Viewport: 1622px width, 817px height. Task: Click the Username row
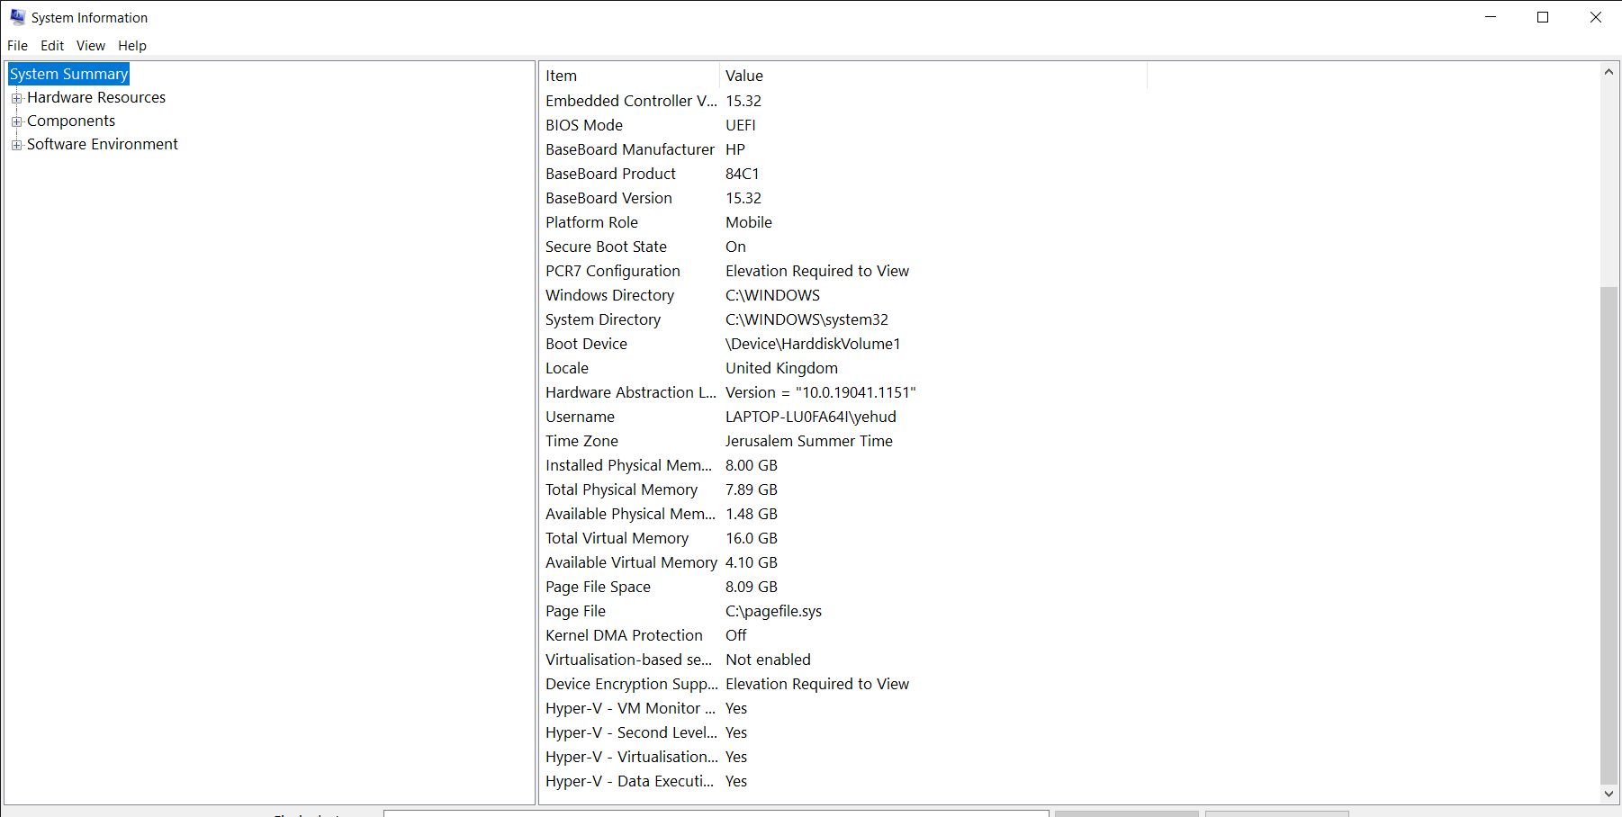coord(843,417)
